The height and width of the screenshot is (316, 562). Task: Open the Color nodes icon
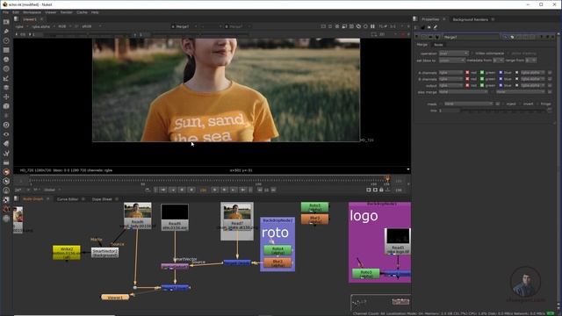(6, 60)
